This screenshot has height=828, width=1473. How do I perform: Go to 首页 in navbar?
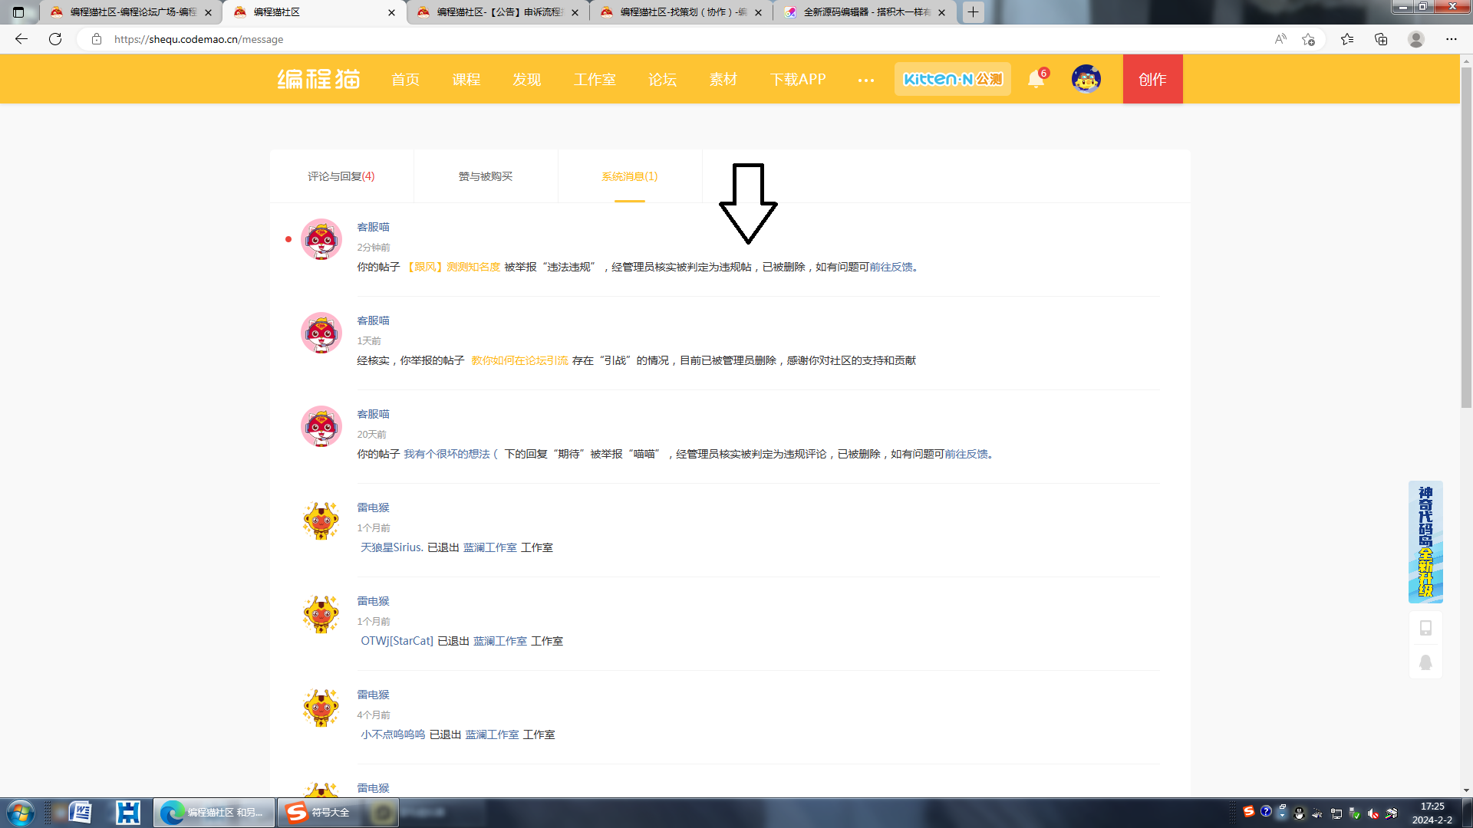click(405, 80)
